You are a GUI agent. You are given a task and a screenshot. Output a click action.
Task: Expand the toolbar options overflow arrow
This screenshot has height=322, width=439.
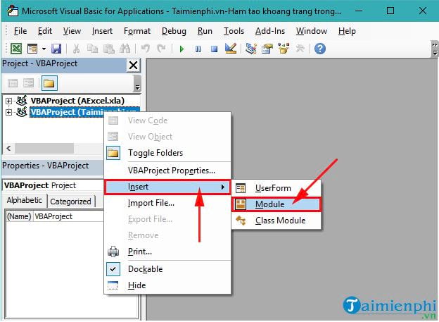[x=435, y=49]
